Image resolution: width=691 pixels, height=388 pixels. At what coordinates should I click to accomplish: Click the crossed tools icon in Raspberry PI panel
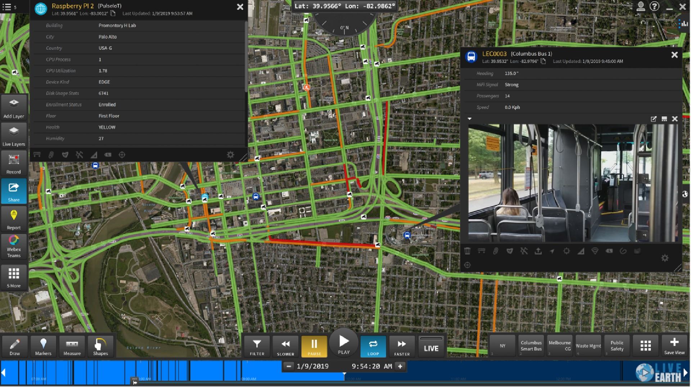point(79,155)
